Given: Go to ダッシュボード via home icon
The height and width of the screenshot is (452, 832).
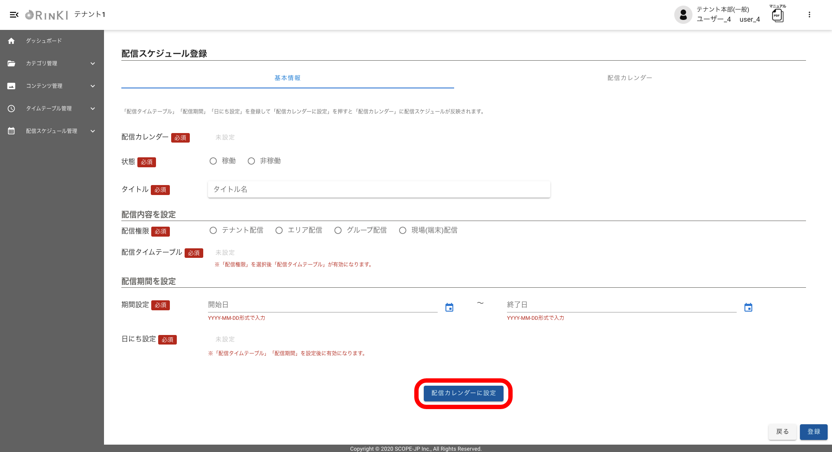Looking at the screenshot, I should (11, 41).
